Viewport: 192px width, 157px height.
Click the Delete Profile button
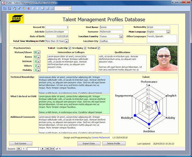(x=114, y=144)
